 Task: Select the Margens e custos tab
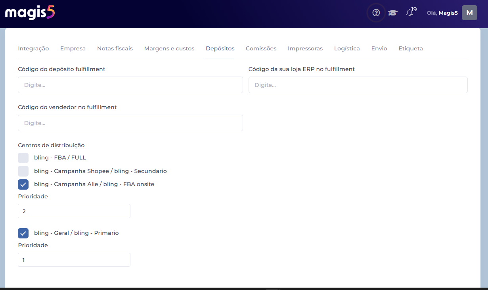tap(169, 48)
